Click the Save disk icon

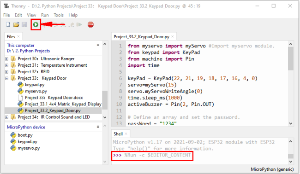coord(24,24)
